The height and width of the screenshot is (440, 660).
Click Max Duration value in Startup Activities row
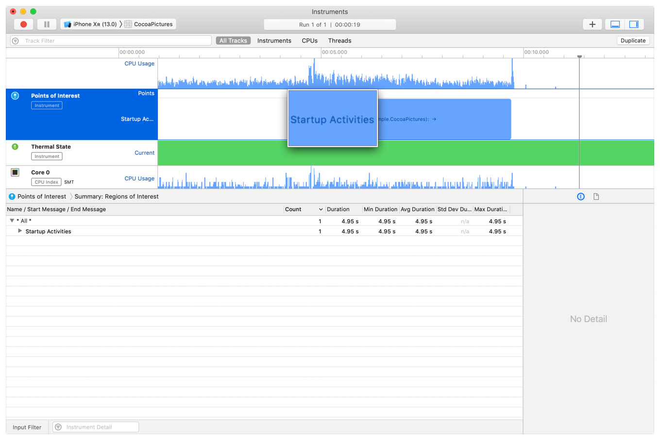(x=497, y=231)
